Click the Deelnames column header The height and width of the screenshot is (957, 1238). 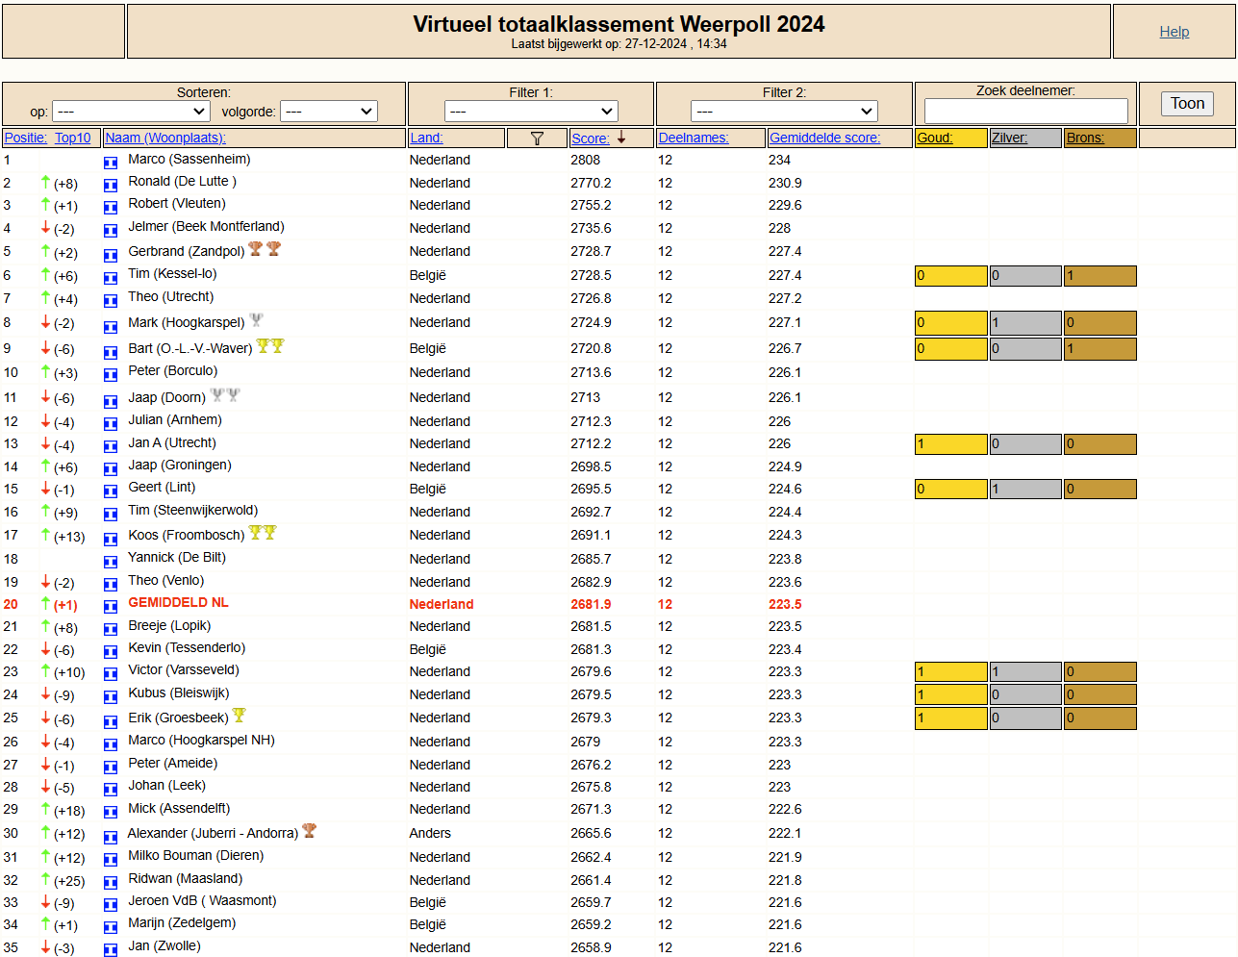pos(694,138)
